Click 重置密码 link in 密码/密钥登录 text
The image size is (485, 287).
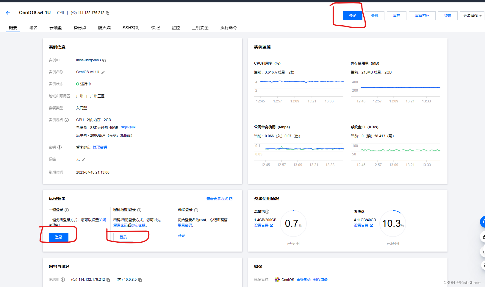click(121, 225)
